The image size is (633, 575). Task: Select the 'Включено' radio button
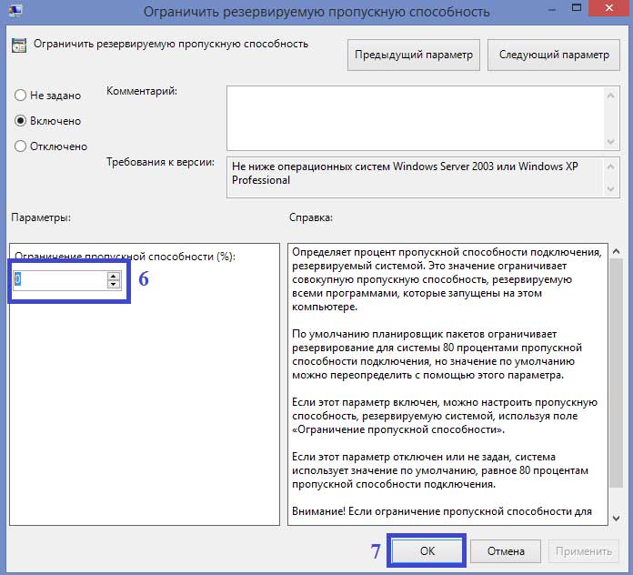pos(21,120)
